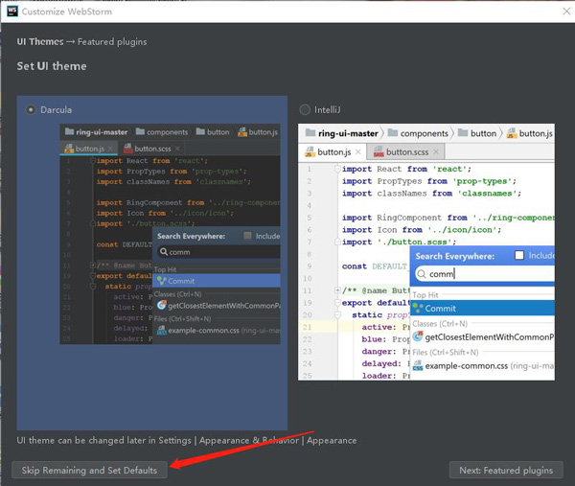Click the 'Darcula' label text

pos(57,109)
